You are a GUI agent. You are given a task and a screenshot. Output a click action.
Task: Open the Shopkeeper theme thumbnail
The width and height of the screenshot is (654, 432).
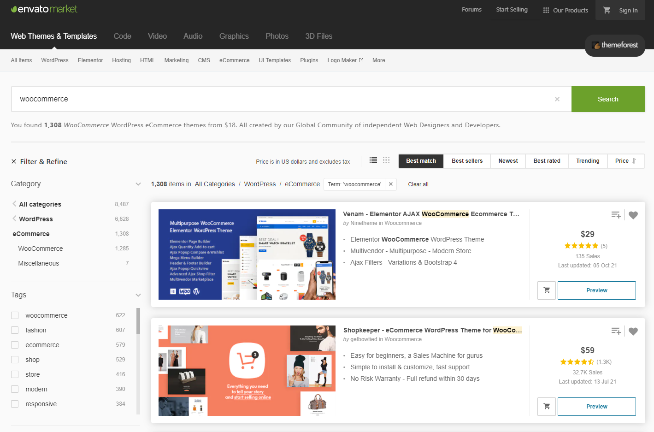tap(247, 371)
